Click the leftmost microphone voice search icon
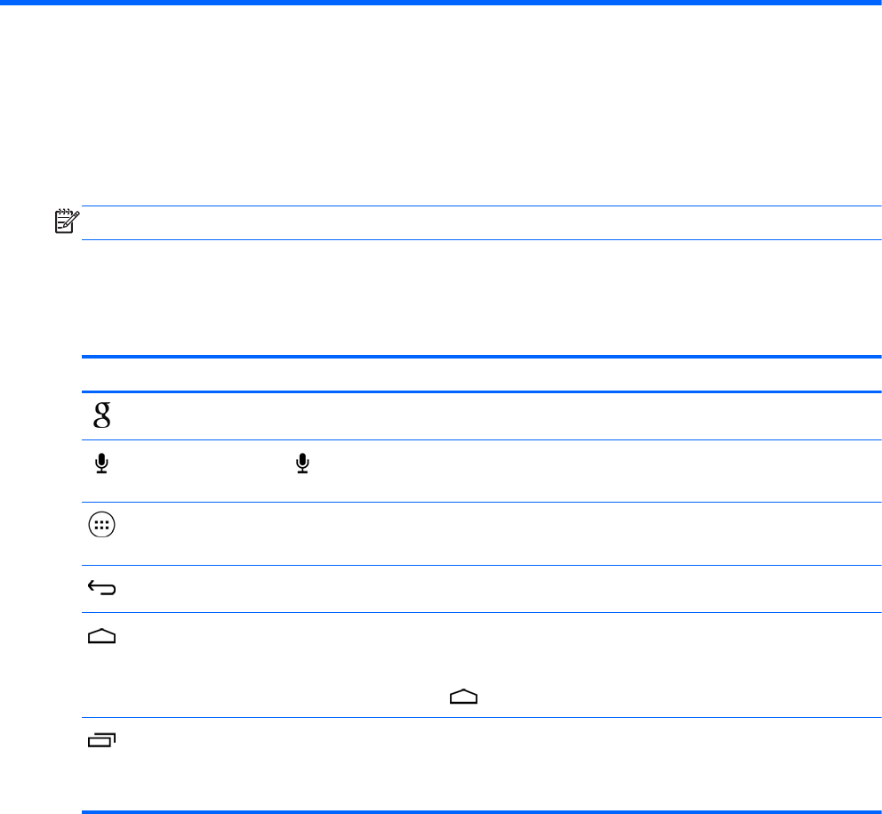 click(103, 463)
